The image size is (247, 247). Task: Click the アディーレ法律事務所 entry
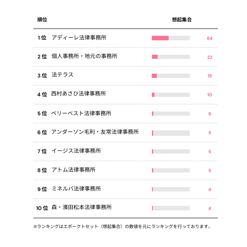tap(79, 38)
